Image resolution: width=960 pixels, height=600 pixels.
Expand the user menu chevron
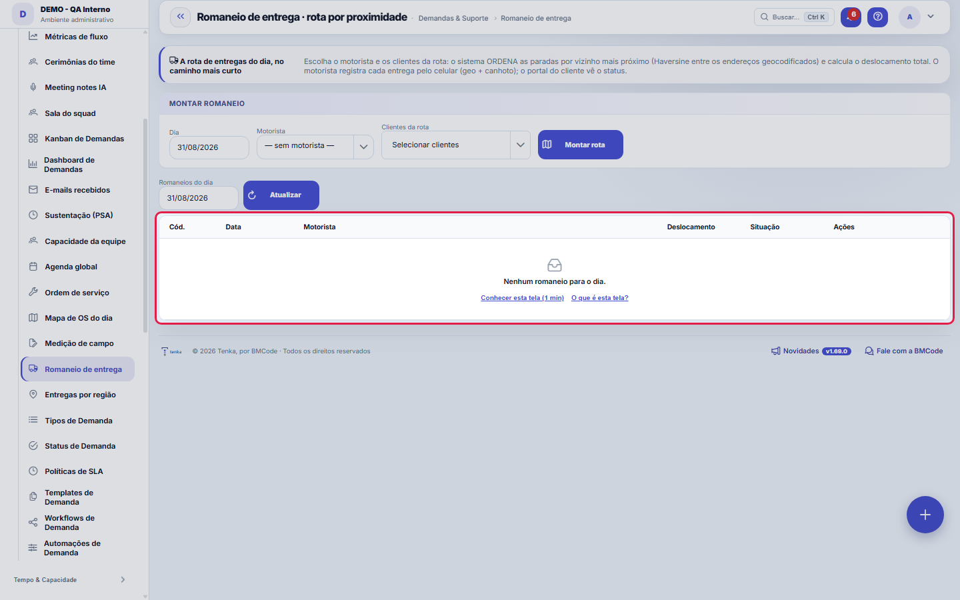(x=931, y=17)
